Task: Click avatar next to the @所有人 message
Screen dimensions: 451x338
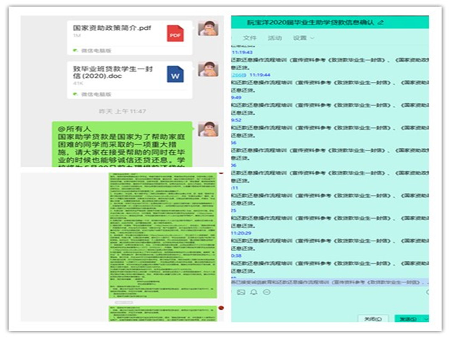Action: pos(208,129)
